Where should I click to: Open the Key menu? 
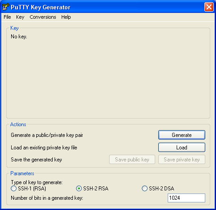(20, 17)
